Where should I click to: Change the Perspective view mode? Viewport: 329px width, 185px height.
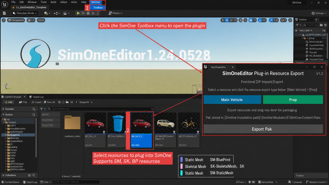click(16, 20)
